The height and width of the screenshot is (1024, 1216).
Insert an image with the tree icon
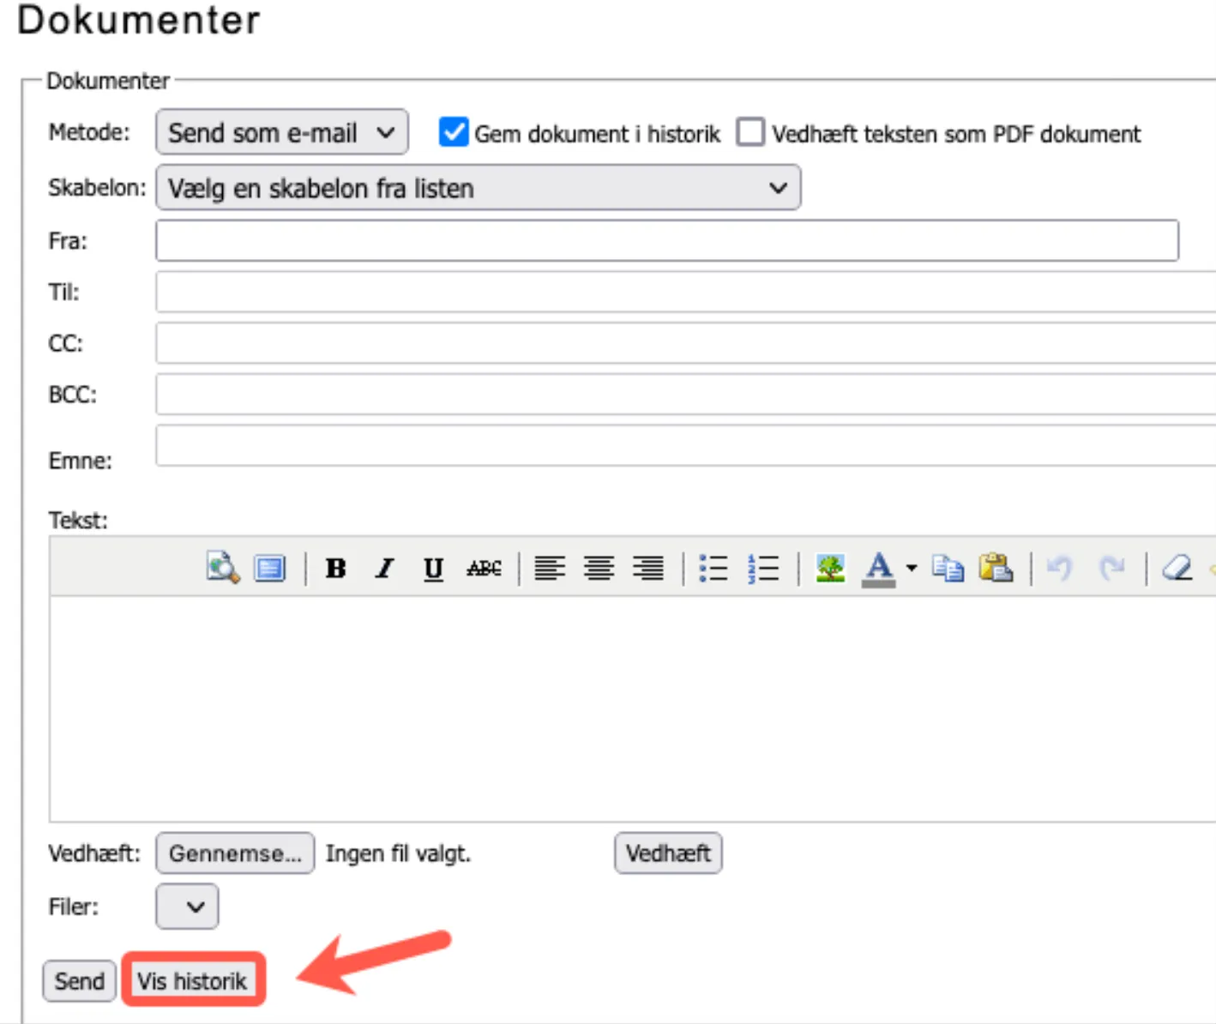(x=830, y=568)
